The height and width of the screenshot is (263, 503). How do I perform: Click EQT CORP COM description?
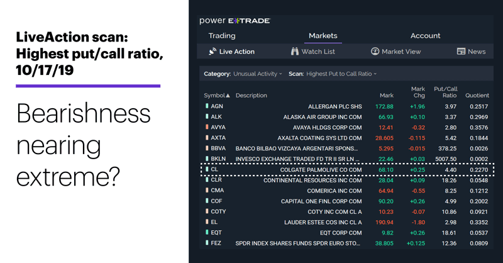point(341,233)
